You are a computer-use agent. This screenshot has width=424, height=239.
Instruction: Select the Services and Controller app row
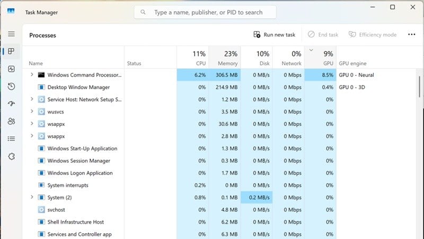219,234
